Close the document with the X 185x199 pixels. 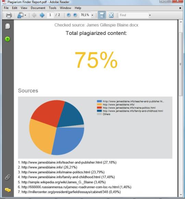point(180,8)
